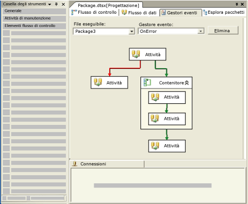Viewport: 248px width, 204px height.
Task: Select the Connessioni tab label
Action: click(93, 164)
